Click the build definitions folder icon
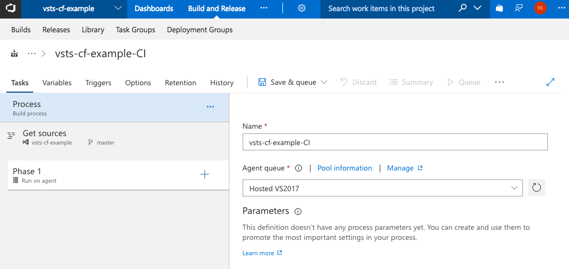The width and height of the screenshot is (569, 269). pos(14,53)
